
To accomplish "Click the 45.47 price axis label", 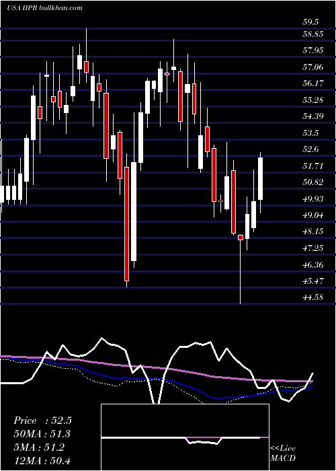I will [312, 281].
